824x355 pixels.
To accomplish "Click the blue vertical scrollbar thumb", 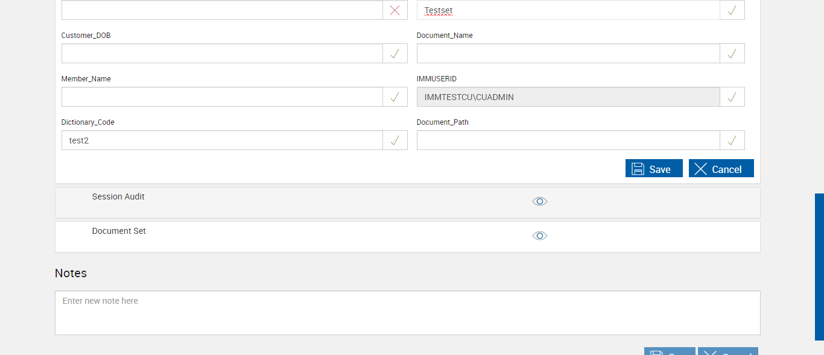I will (x=819, y=266).
